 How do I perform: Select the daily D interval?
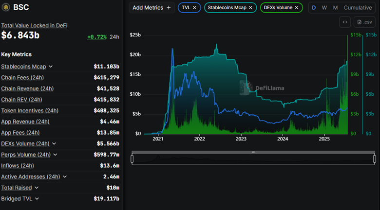point(314,8)
